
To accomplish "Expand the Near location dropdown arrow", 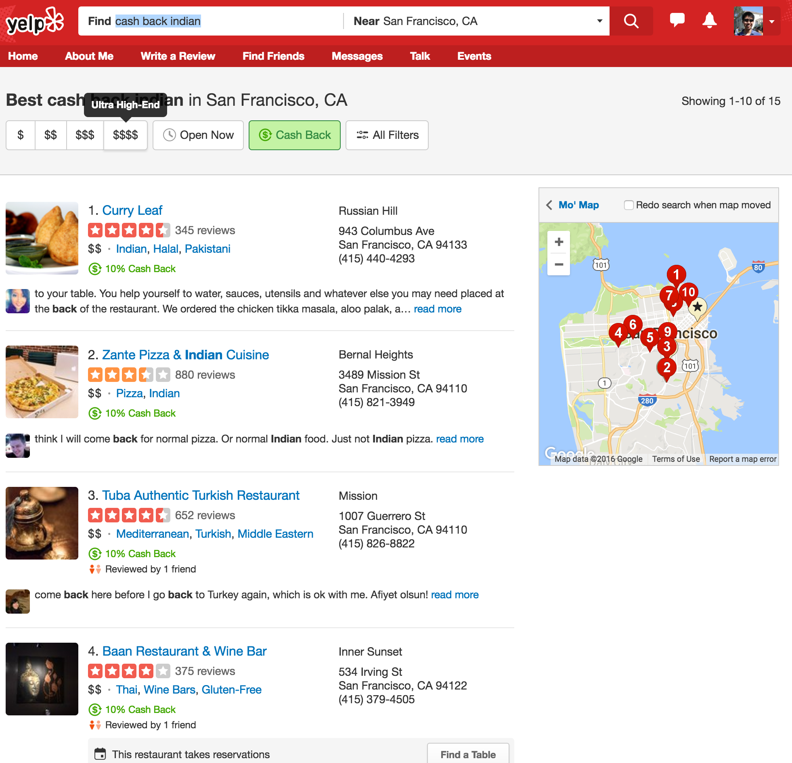I will point(599,21).
